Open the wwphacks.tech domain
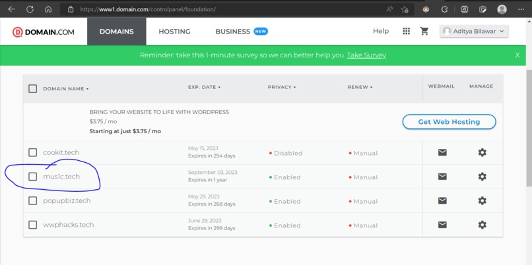 (x=69, y=225)
